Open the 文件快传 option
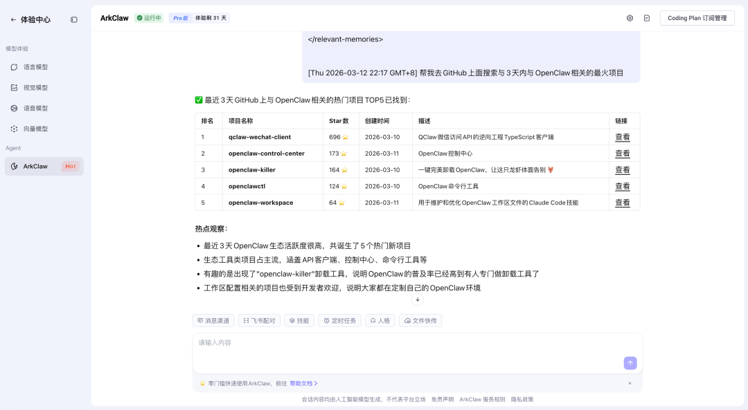Image resolution: width=748 pixels, height=410 pixels. coord(420,321)
